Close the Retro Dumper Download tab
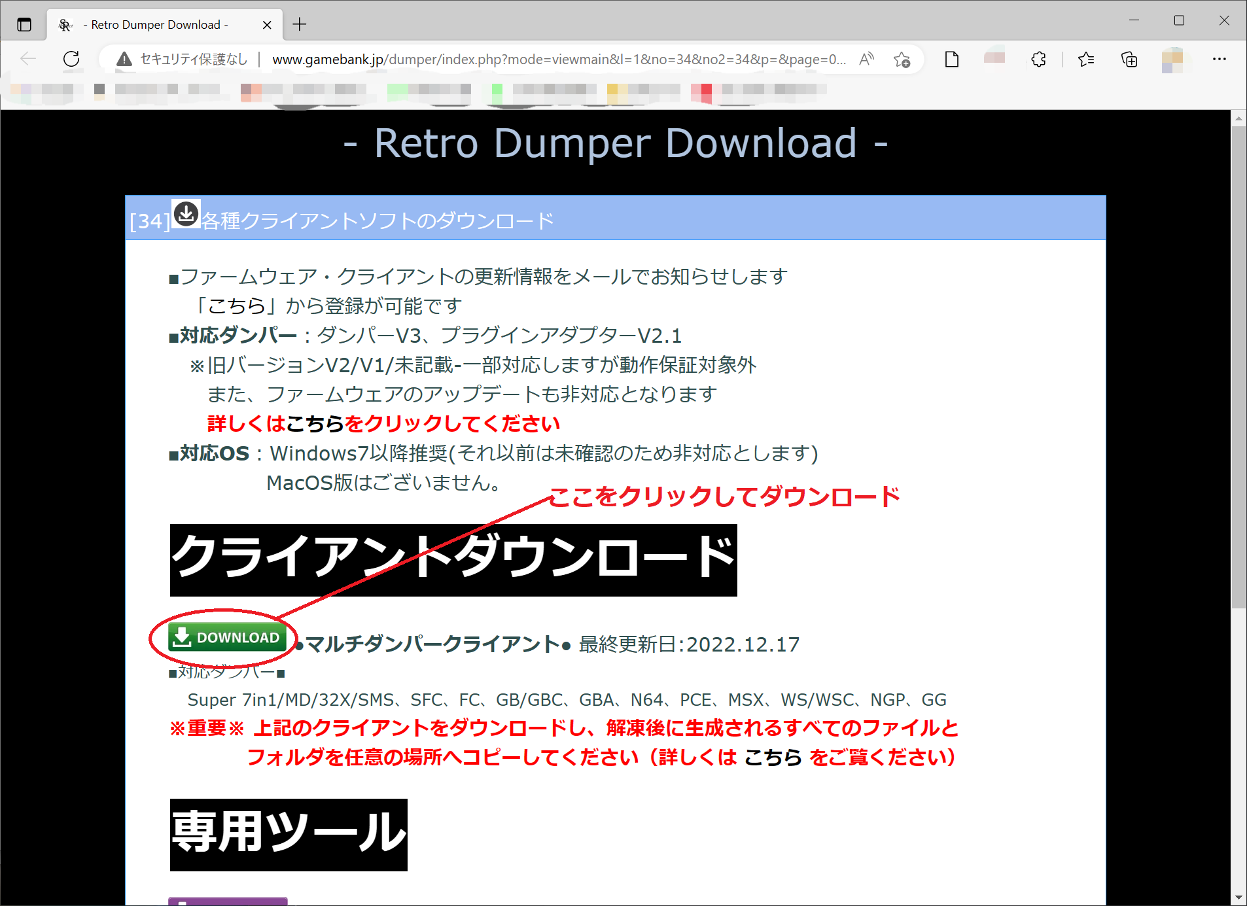 coord(267,25)
